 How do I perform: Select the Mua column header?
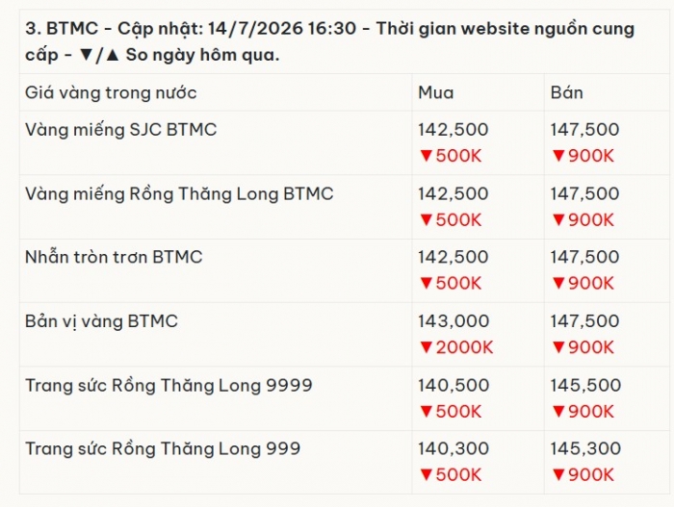pos(436,92)
